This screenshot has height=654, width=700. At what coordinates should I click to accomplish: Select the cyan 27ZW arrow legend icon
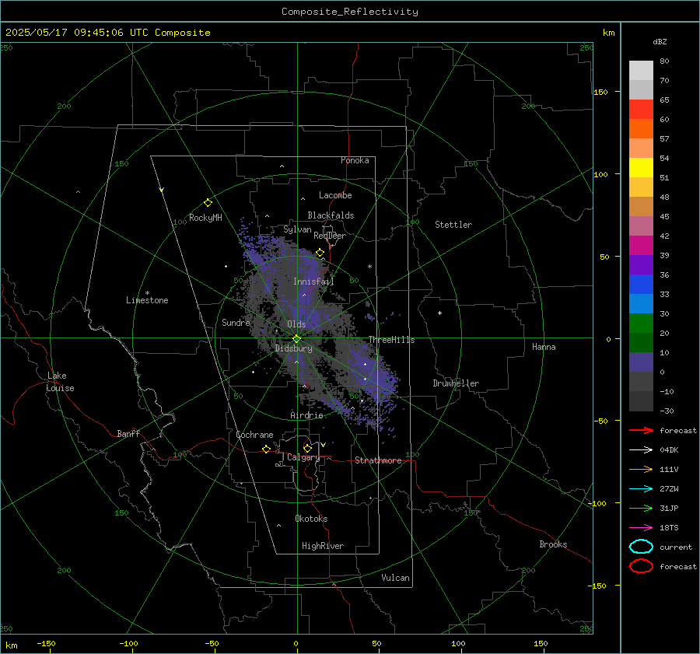[641, 489]
